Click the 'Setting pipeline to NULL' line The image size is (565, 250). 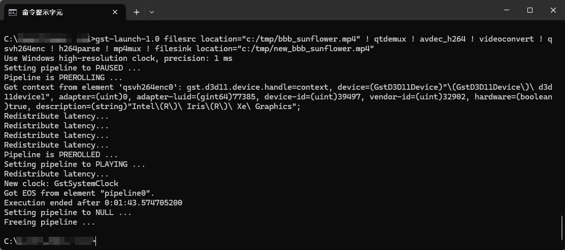pos(68,212)
